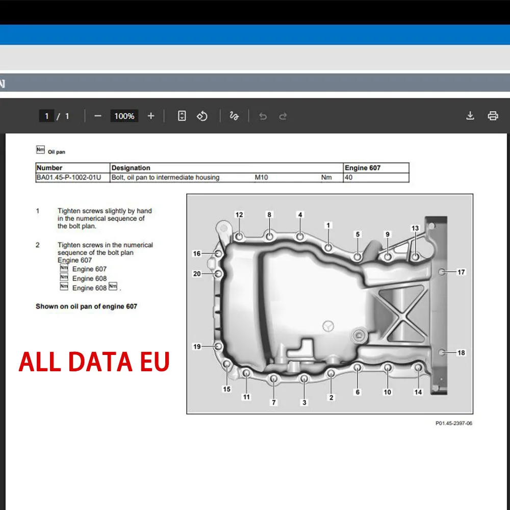Click bolt label 15 in diagram
This screenshot has height=510, width=510.
pos(227,389)
